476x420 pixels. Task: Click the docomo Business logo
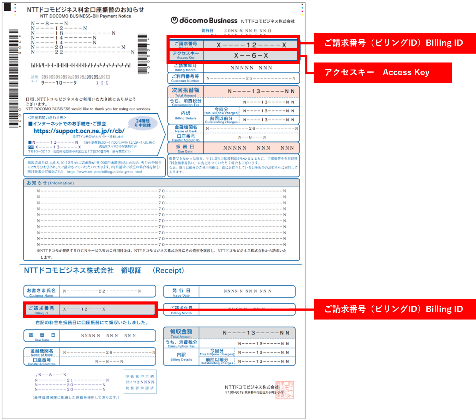point(204,21)
